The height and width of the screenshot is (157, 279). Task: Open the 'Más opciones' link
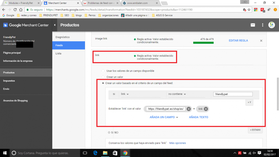(x=177, y=143)
